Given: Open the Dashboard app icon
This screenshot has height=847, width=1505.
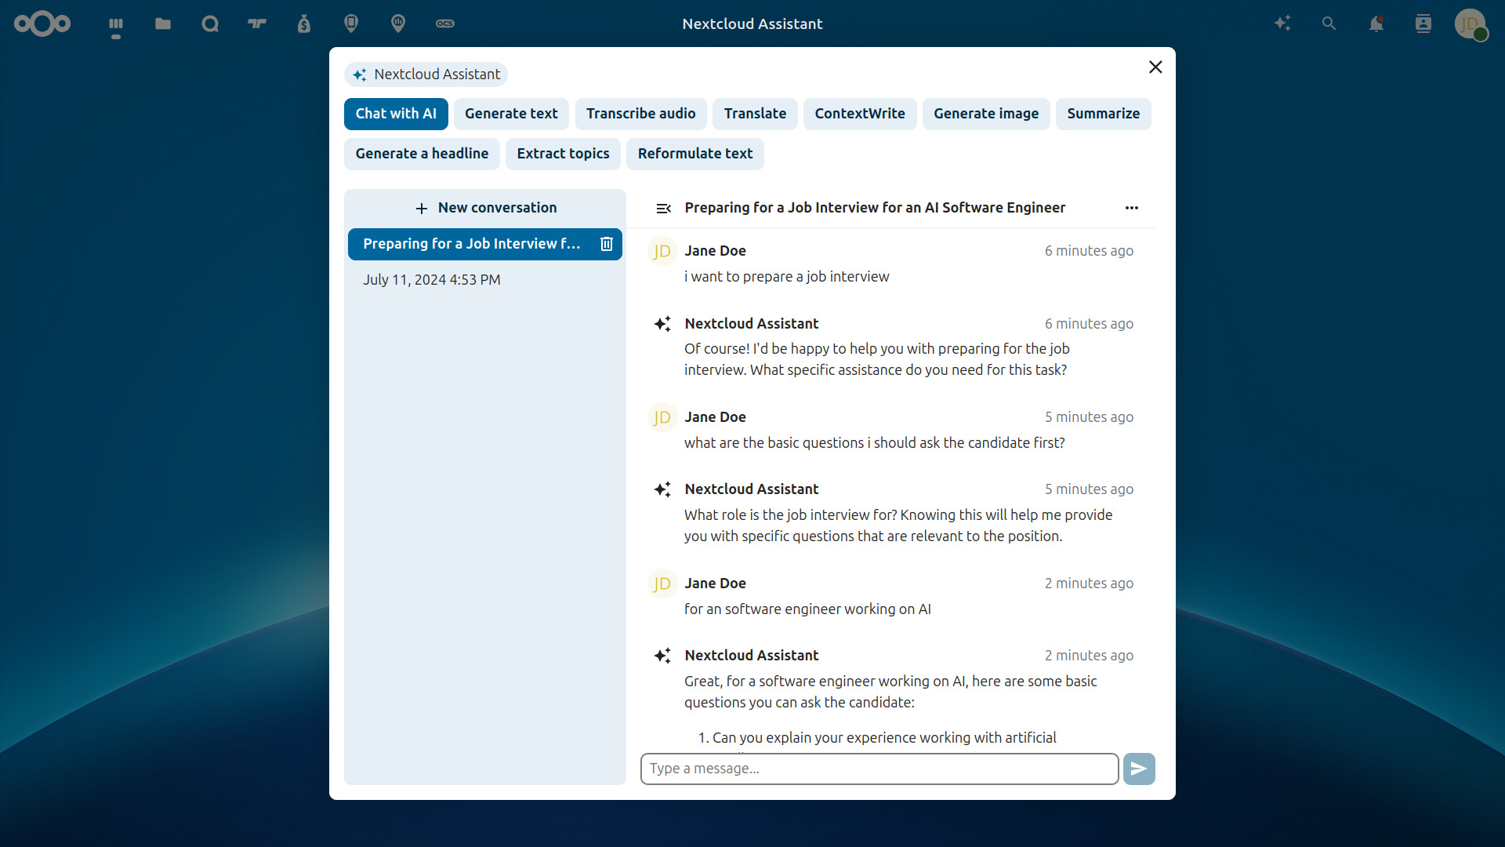Looking at the screenshot, I should (x=116, y=24).
